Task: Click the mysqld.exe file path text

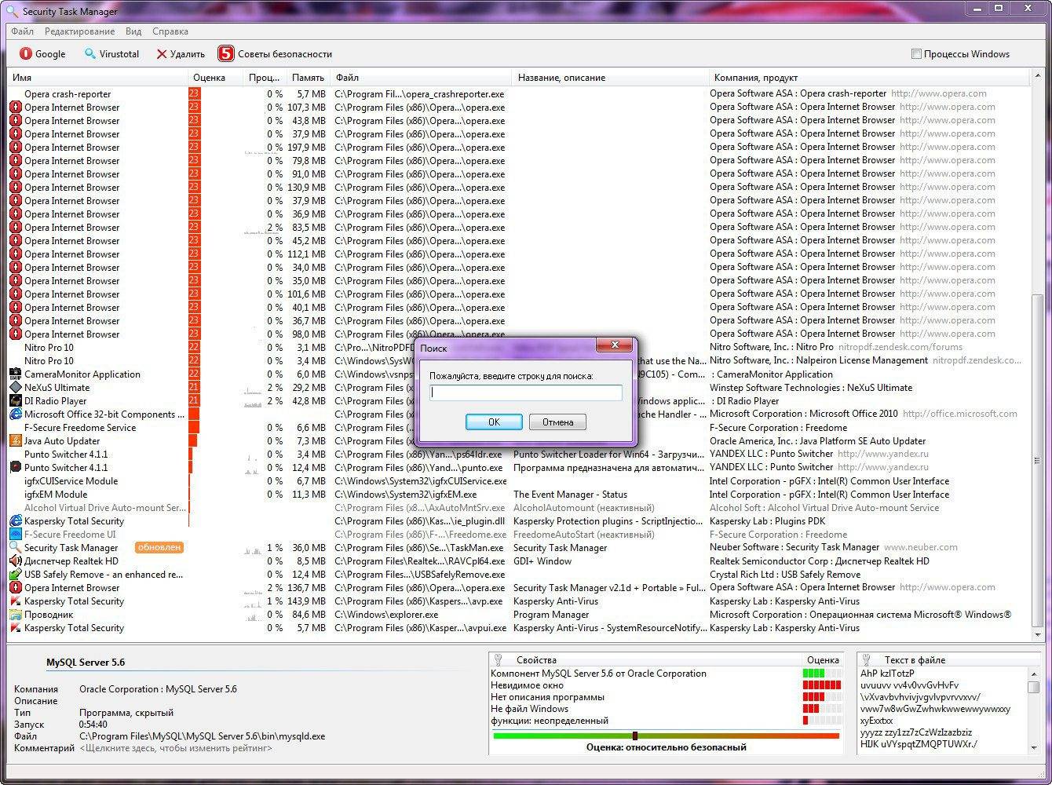Action: coord(202,736)
